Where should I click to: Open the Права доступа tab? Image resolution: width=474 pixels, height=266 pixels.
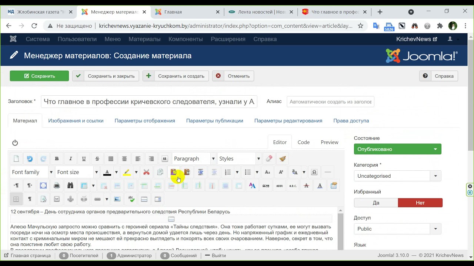pos(351,120)
